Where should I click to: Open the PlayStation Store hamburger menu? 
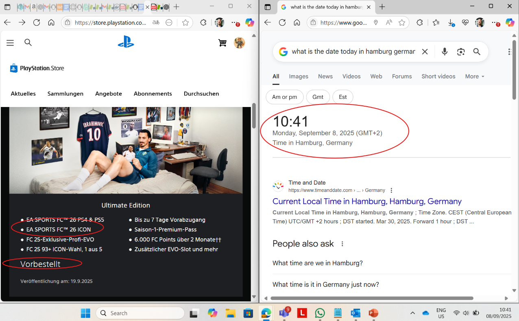(10, 43)
